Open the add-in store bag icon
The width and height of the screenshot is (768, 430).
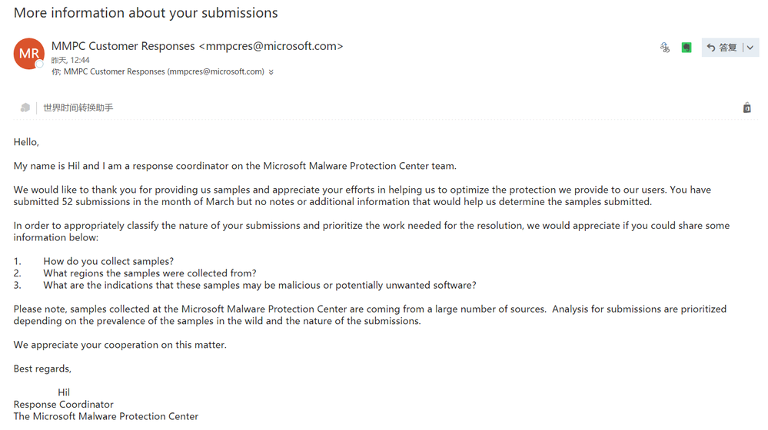[746, 107]
